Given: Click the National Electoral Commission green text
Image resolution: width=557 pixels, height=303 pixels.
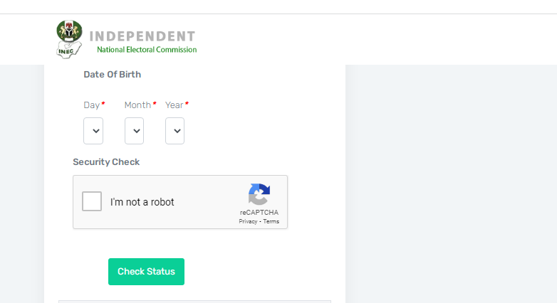Looking at the screenshot, I should point(147,50).
